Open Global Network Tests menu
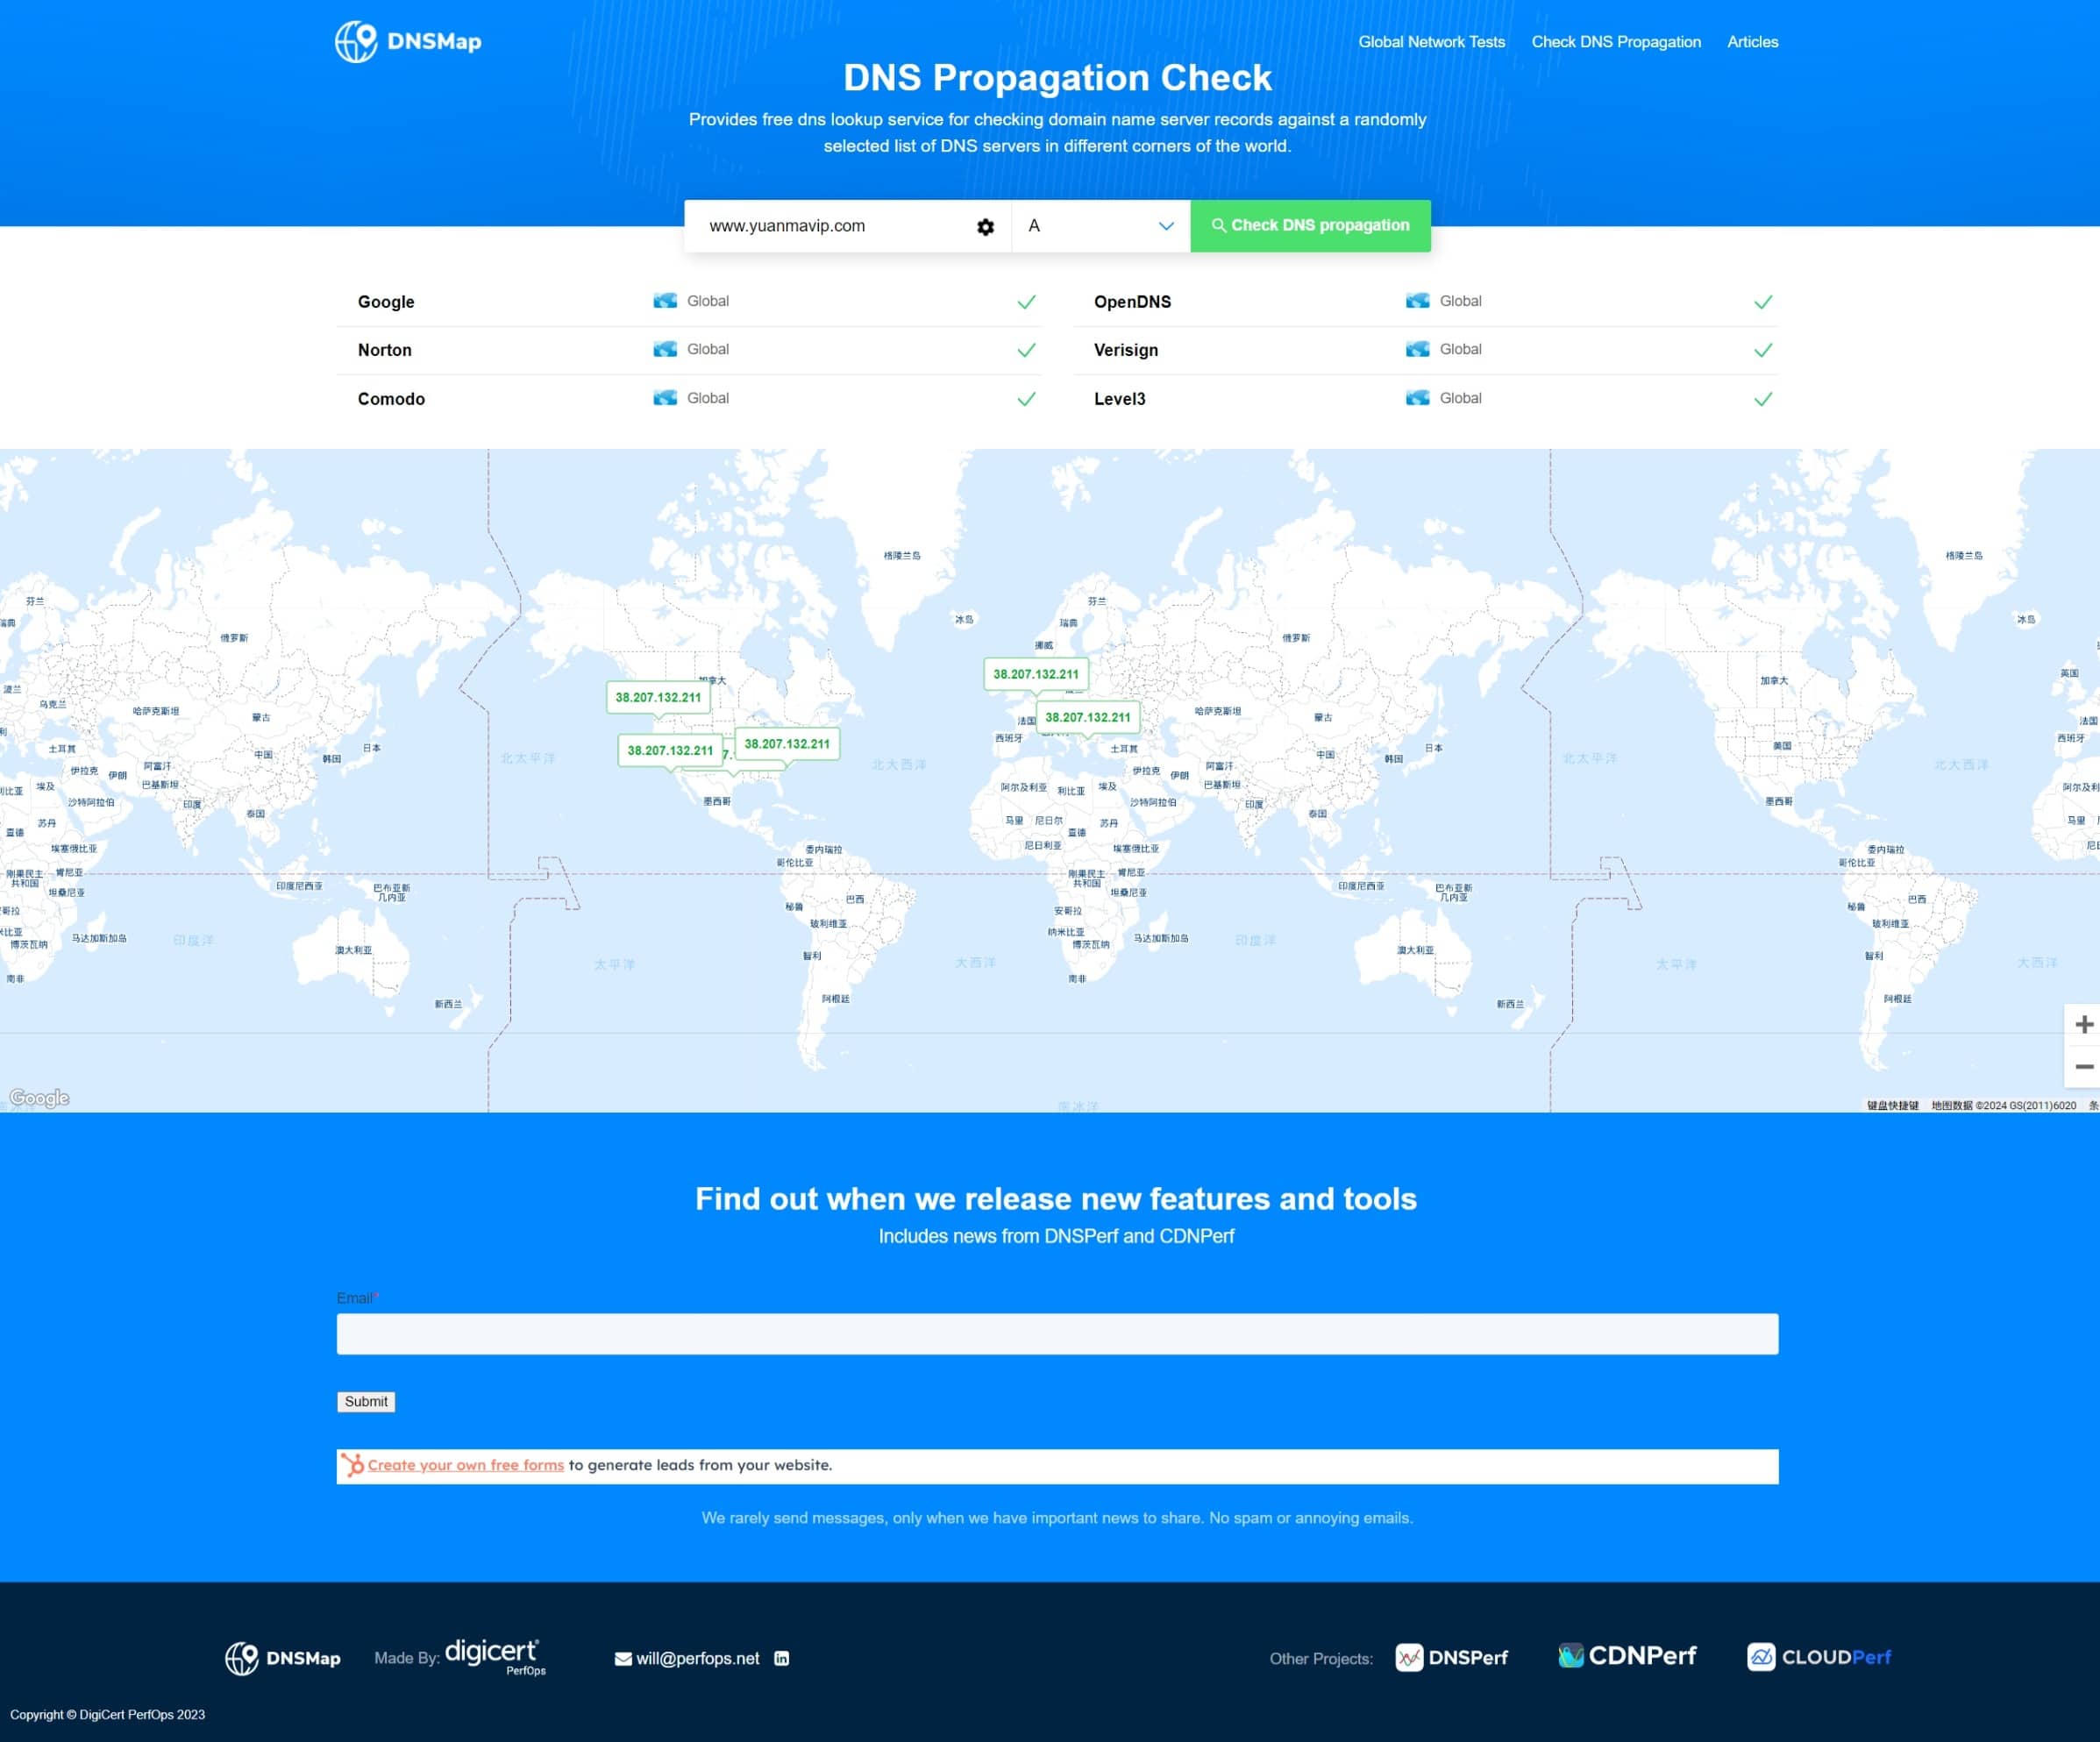The width and height of the screenshot is (2100, 1742). (1431, 42)
